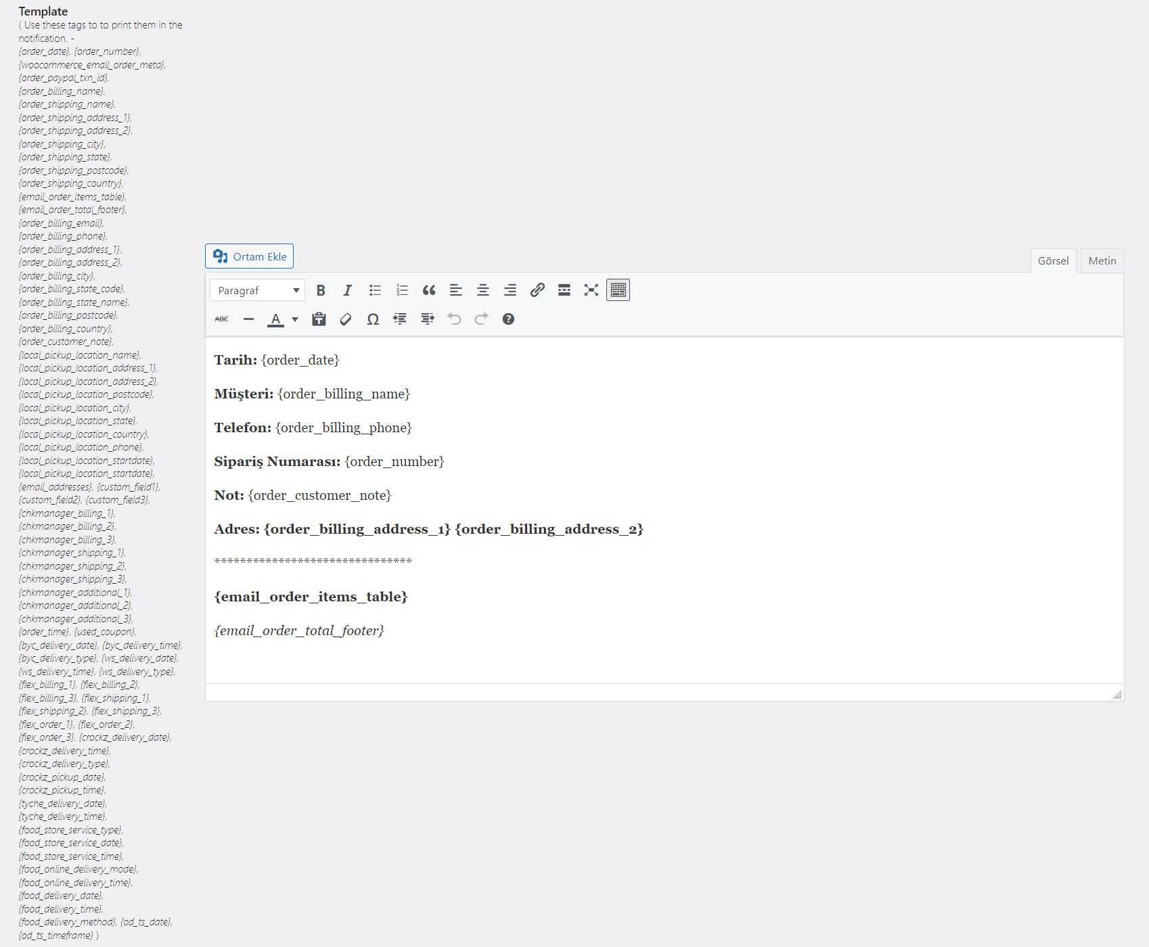Image resolution: width=1149 pixels, height=947 pixels.
Task: Decrease paragraph indent
Action: click(x=400, y=319)
